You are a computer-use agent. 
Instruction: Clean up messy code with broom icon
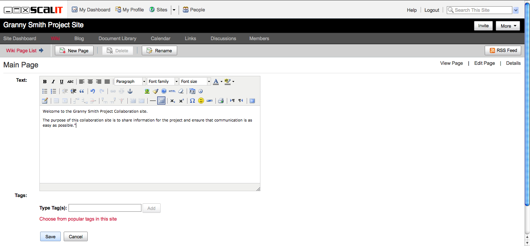(155, 91)
